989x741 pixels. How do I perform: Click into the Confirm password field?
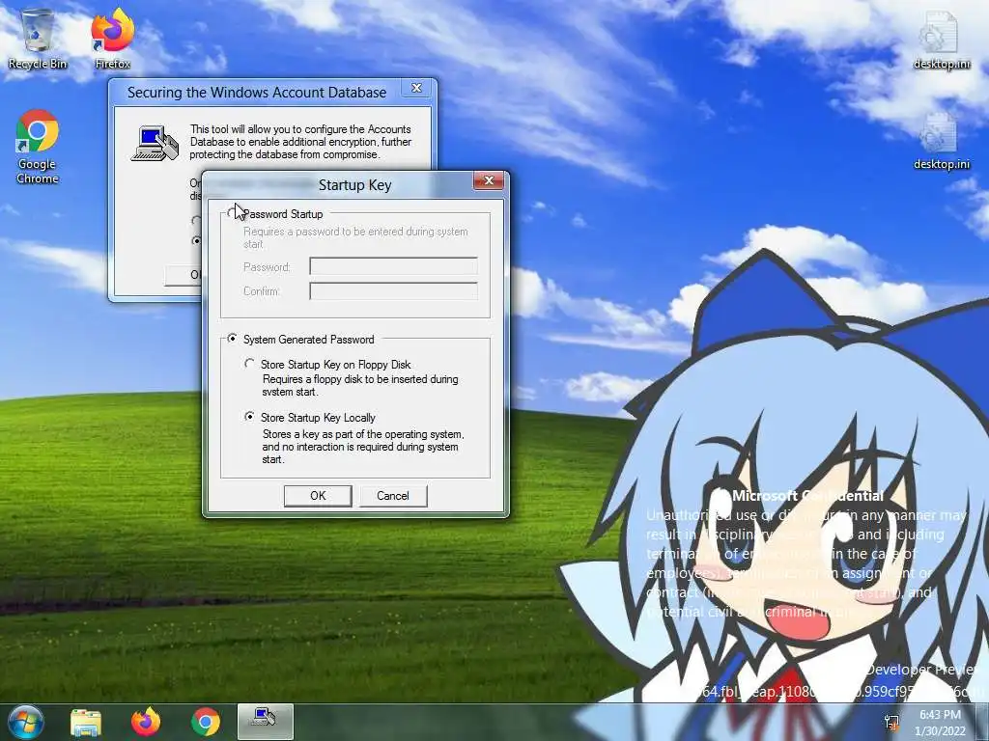(394, 291)
